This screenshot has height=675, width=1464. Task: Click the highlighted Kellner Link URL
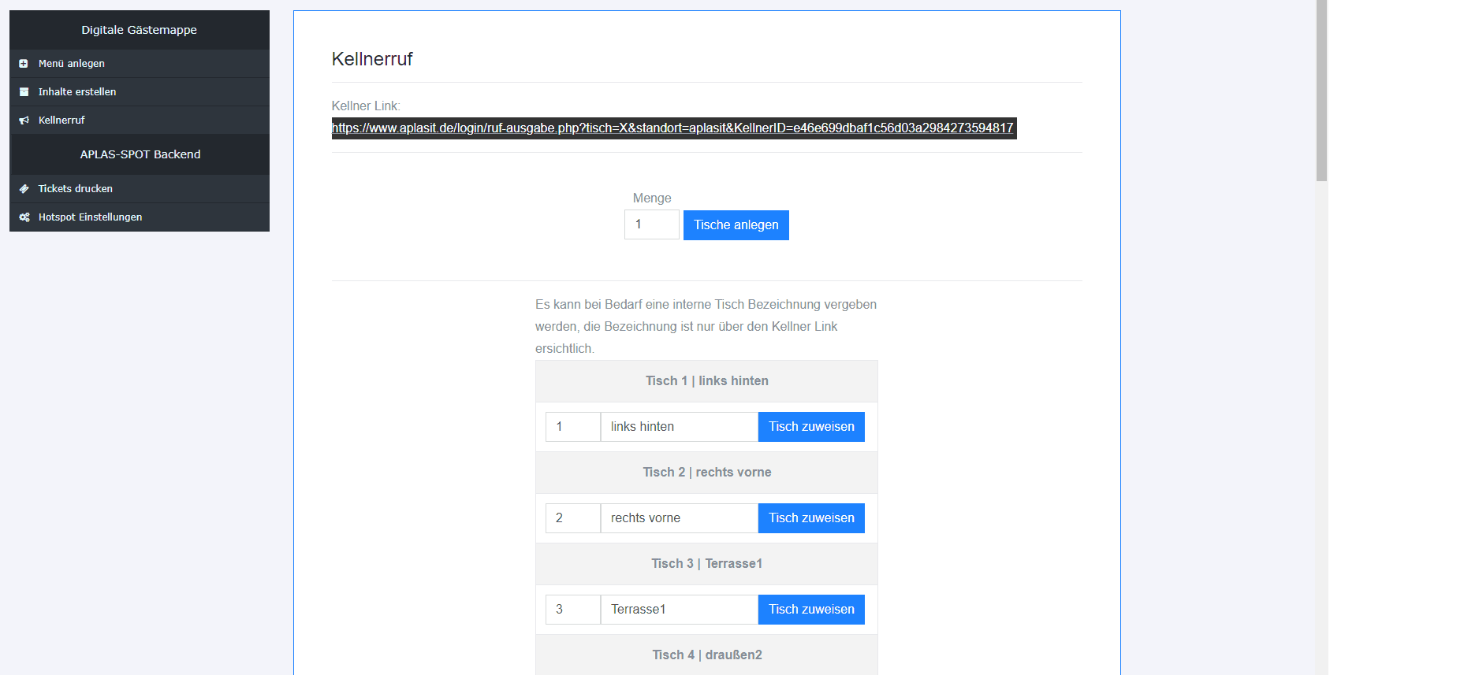[x=673, y=128]
